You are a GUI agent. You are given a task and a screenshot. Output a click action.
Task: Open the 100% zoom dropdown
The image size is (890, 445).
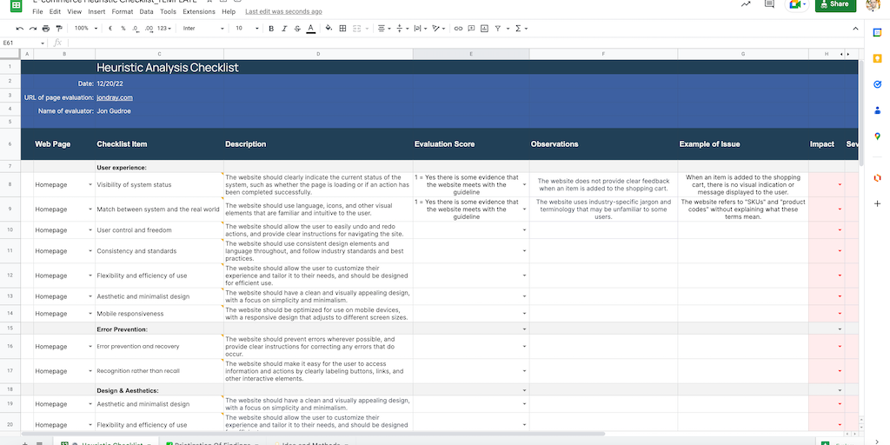[86, 29]
